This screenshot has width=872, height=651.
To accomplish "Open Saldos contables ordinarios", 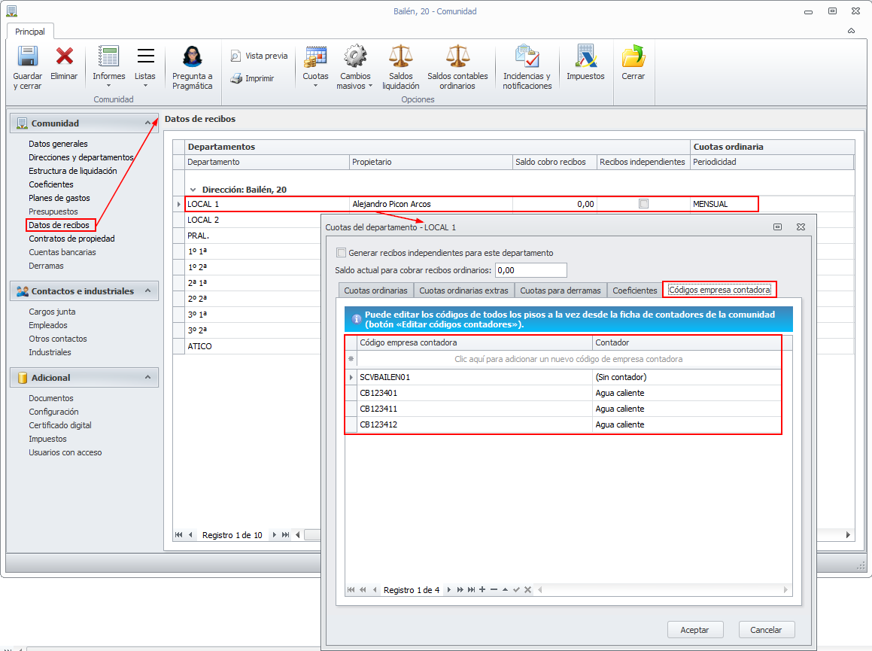I will coord(457,67).
